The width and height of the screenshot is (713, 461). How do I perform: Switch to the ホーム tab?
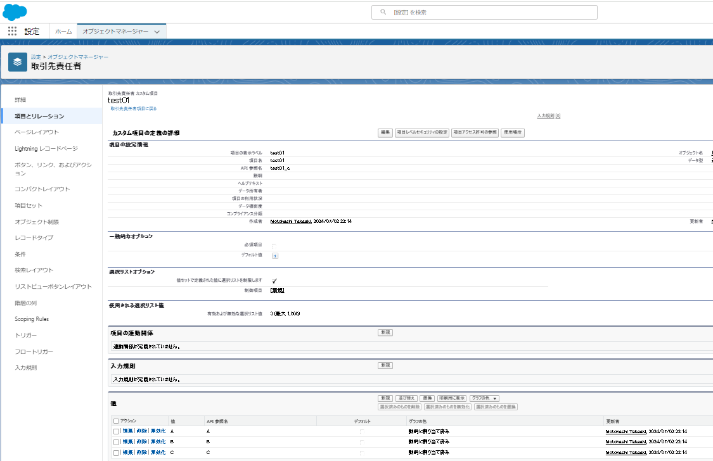click(63, 31)
